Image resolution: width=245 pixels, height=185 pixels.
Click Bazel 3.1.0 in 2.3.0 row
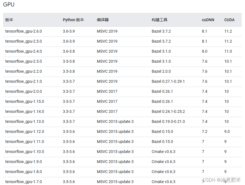tap(161, 61)
